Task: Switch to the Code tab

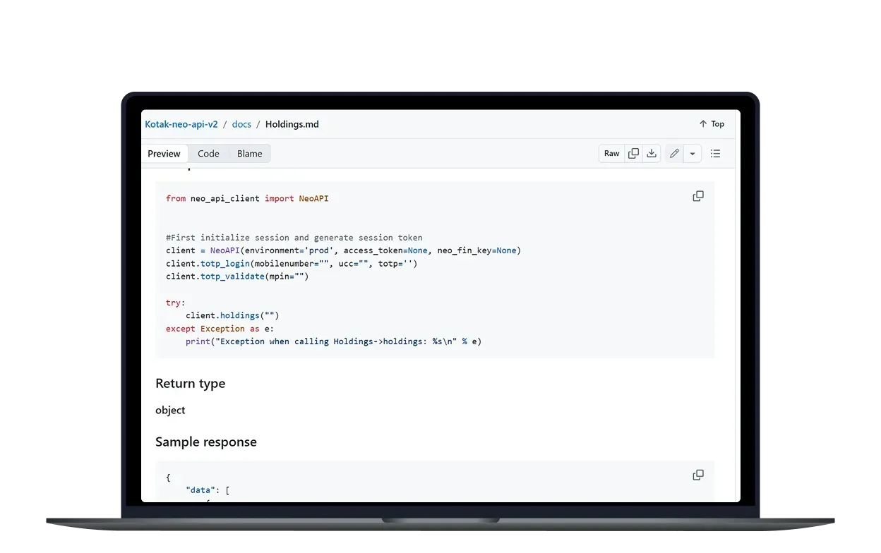Action: (208, 154)
